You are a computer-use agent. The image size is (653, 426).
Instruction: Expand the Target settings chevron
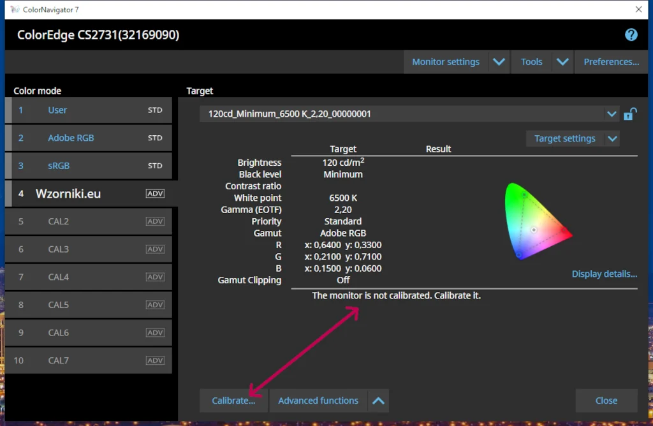(x=612, y=138)
